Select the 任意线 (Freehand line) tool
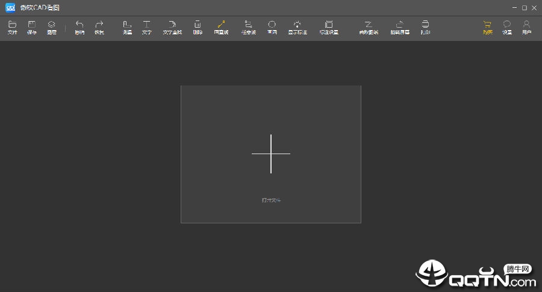This screenshot has height=292, width=542. (249, 28)
